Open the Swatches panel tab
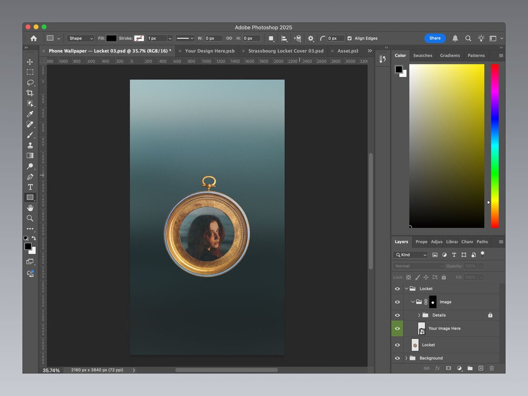The image size is (528, 396). [422, 56]
